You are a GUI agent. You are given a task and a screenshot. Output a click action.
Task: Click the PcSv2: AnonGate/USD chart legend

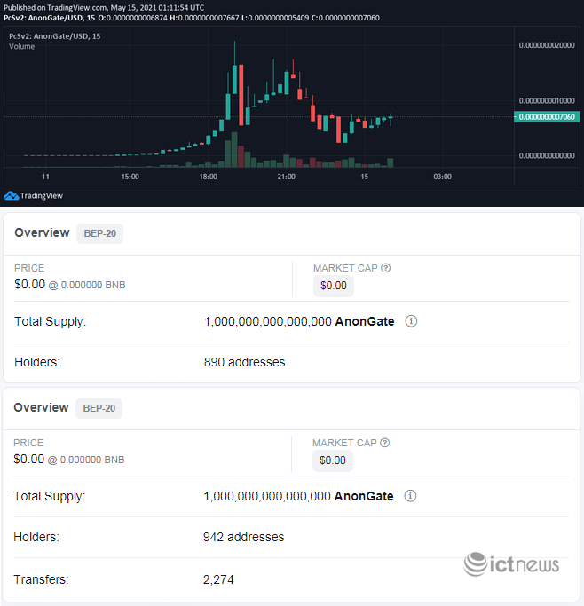tap(53, 36)
